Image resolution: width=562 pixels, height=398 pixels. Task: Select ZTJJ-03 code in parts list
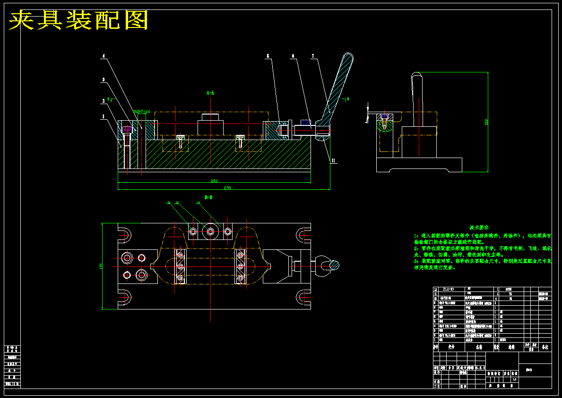[x=448, y=289]
